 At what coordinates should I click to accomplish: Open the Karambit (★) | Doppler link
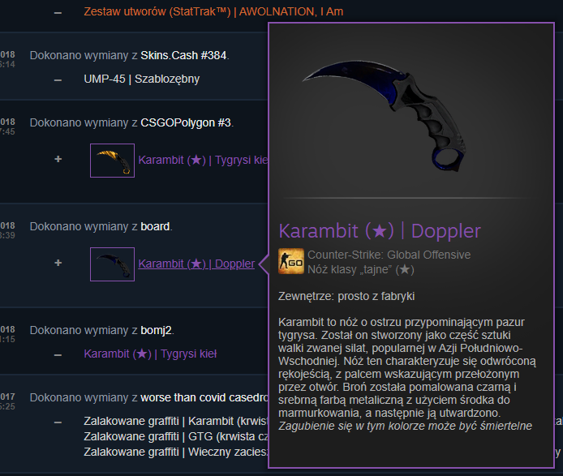pos(196,264)
